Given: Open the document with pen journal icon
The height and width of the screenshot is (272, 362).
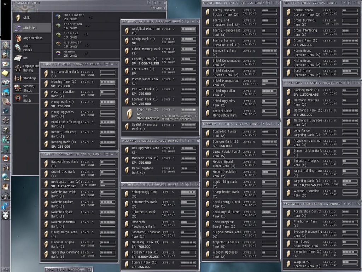Looking at the screenshot, I should 5,101.
